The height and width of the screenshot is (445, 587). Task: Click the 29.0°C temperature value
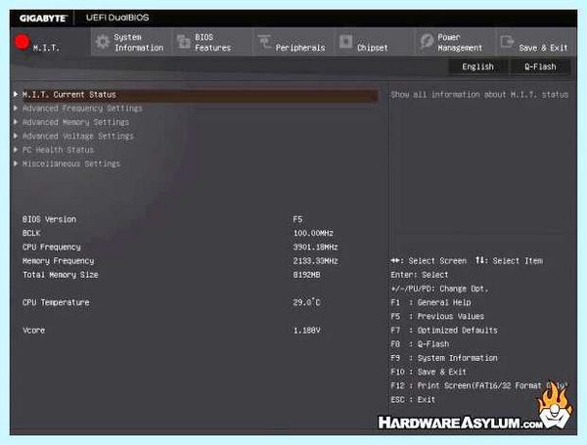click(306, 302)
